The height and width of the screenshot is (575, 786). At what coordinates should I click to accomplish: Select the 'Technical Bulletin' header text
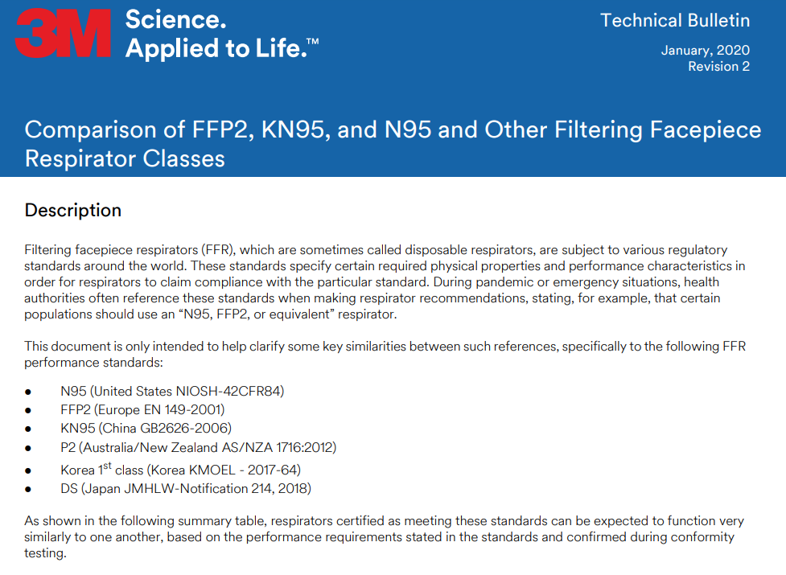pos(675,21)
